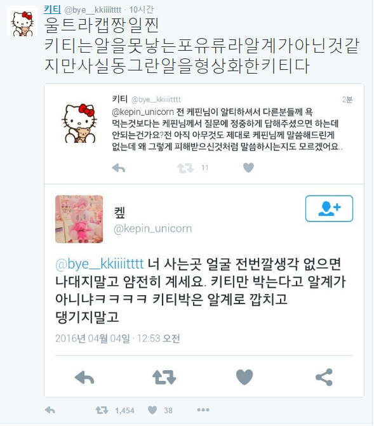Click heart icon in kepin_unicorn embedded tweet
The height and width of the screenshot is (426, 374).
244,377
